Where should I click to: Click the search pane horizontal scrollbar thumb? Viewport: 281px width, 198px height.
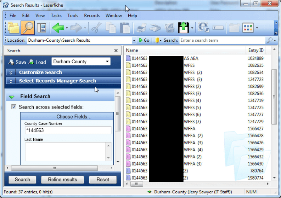[x=54, y=168]
